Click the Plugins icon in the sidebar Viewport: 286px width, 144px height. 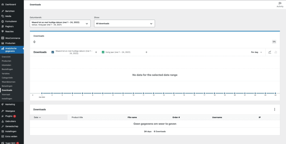[x=3, y=116]
